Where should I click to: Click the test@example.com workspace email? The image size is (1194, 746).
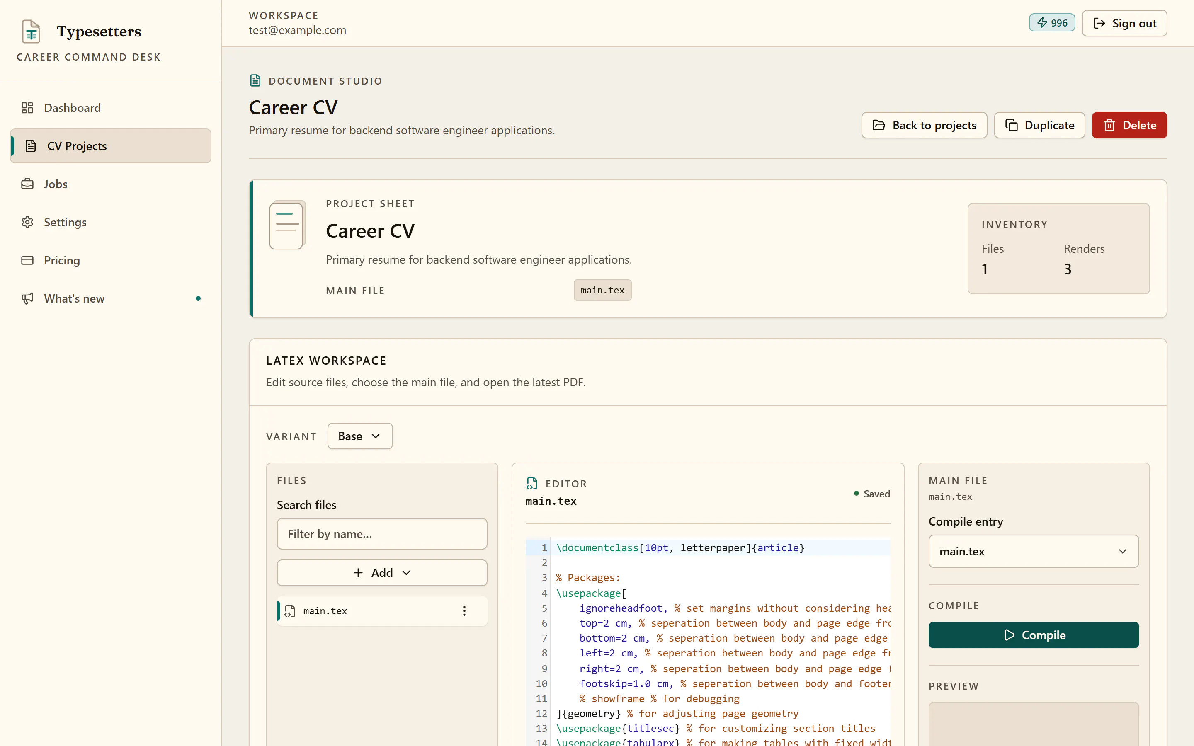point(298,30)
